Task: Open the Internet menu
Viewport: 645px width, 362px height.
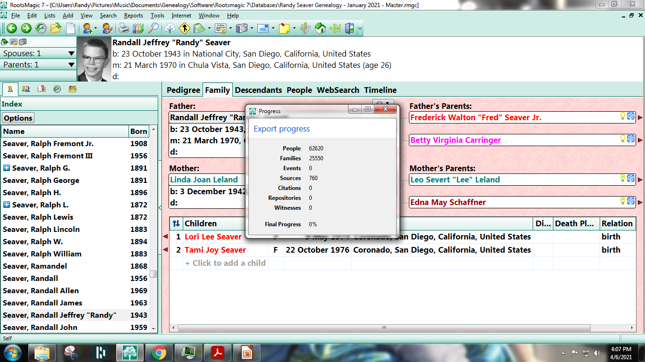Action: coord(181,16)
